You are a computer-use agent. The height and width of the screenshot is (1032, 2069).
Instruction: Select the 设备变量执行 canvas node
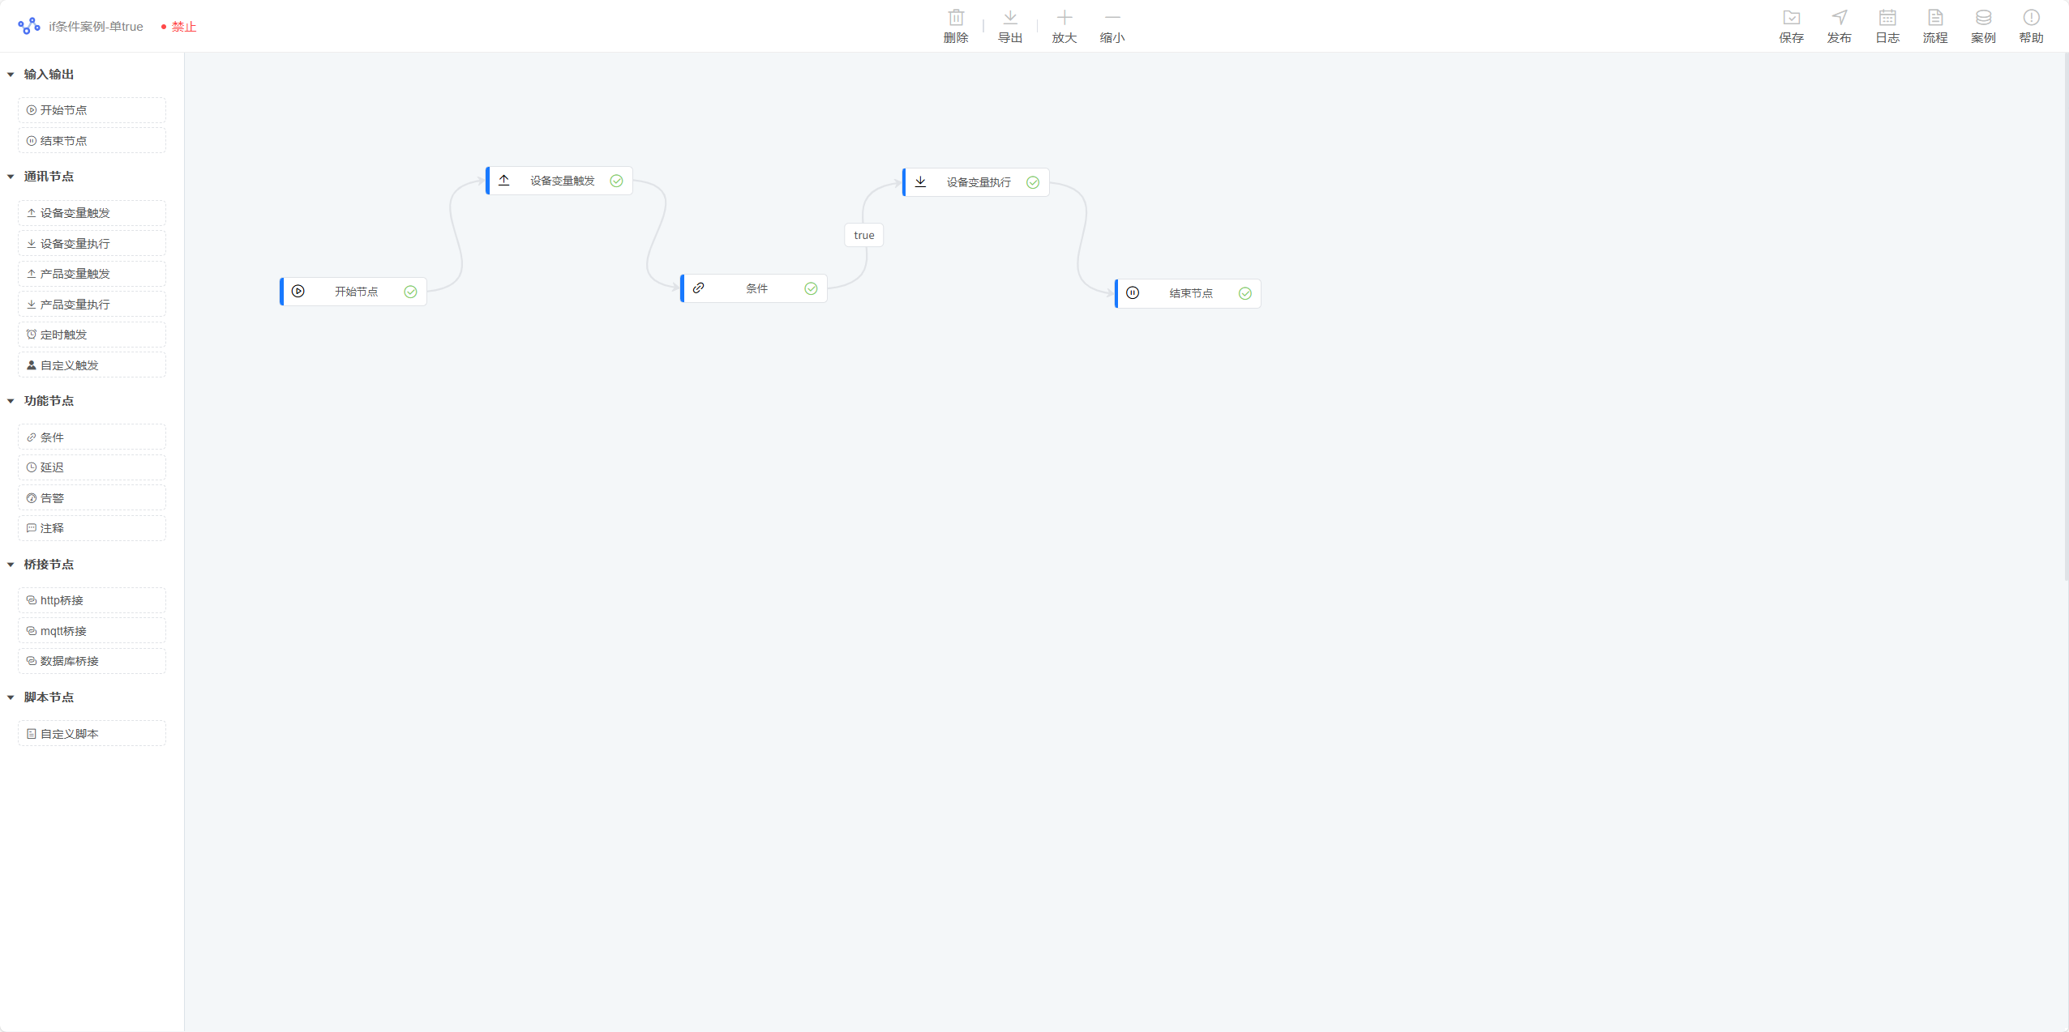coord(977,183)
